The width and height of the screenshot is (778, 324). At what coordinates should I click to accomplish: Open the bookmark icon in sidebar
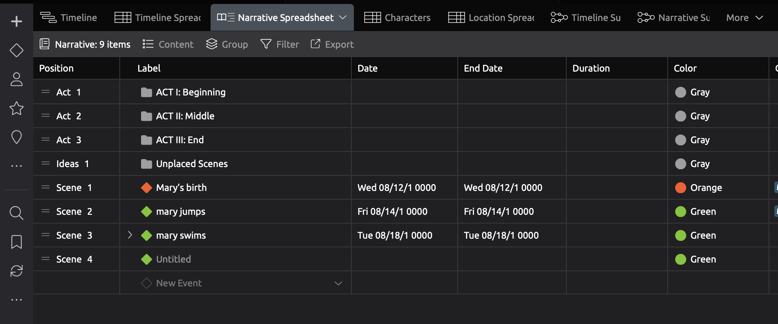pos(16,242)
